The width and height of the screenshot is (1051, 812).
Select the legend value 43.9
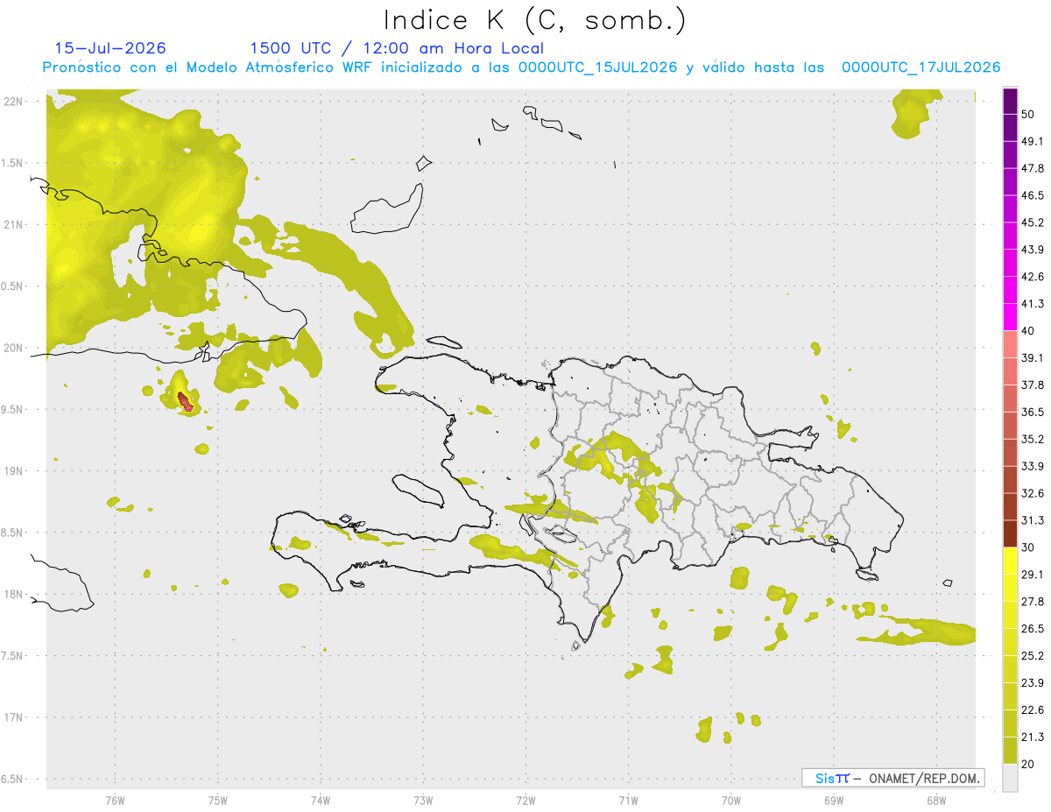[x=1033, y=250]
